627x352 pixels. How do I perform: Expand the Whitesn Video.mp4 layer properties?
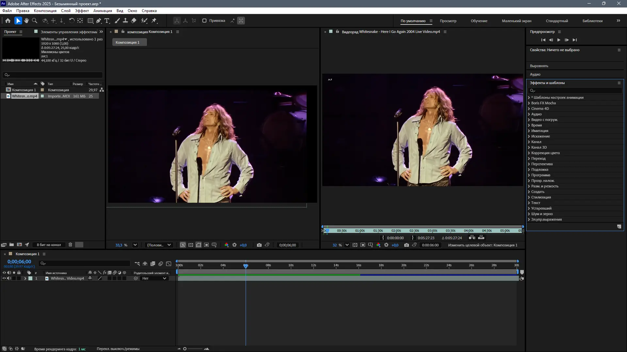point(25,278)
